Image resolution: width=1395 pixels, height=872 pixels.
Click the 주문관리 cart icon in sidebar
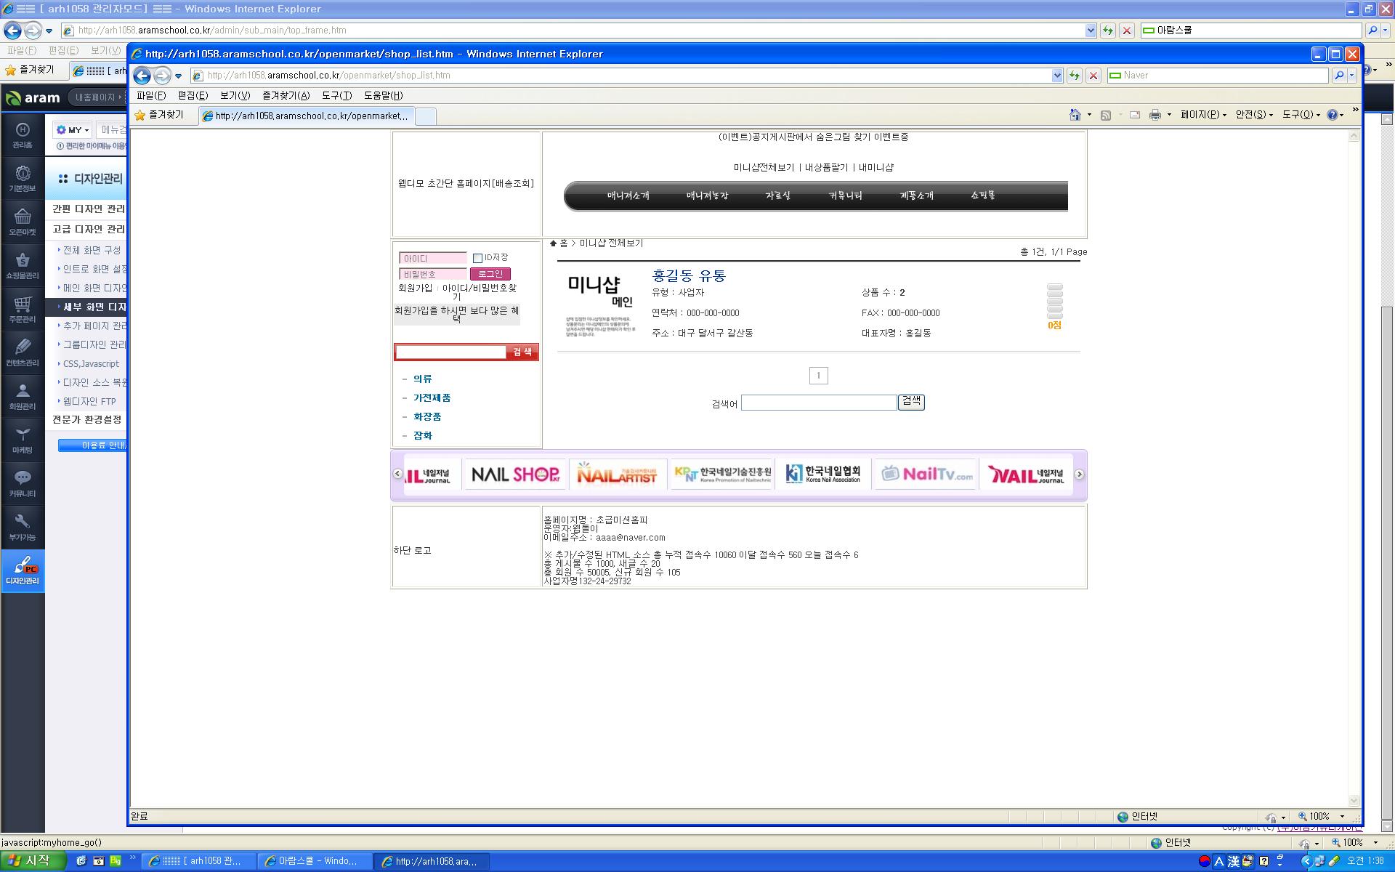(23, 309)
